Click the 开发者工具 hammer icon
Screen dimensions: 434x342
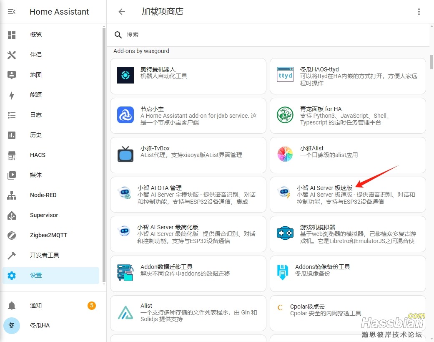(12, 255)
